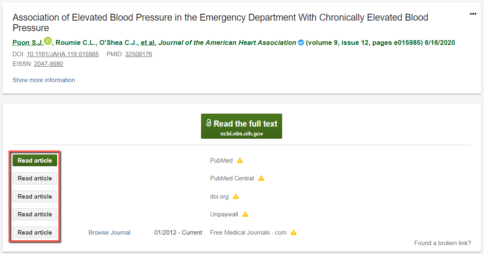The width and height of the screenshot is (484, 254).
Task: Click Read article for Unpaywall
Action: 35,214
